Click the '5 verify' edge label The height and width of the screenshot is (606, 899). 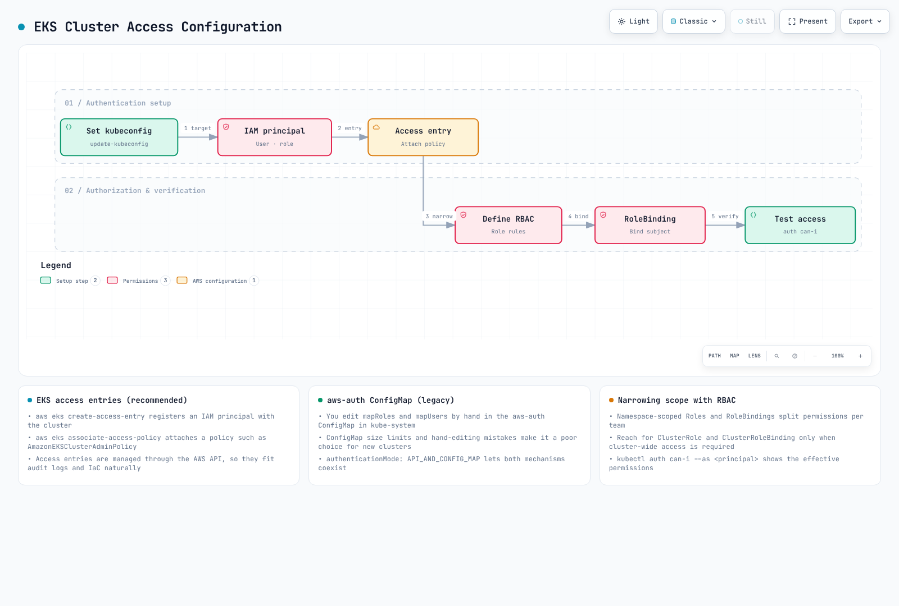coord(725,217)
